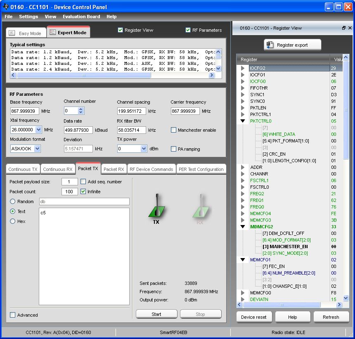Image resolution: width=355 pixels, height=339 pixels.
Task: Open the TX power dropdown
Action: click(x=144, y=149)
